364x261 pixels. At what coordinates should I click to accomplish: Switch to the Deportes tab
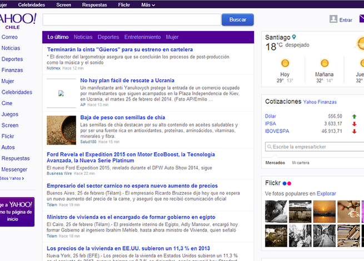pyautogui.click(x=108, y=37)
